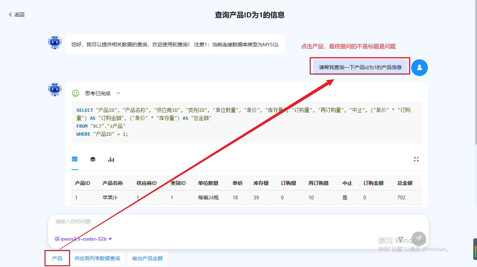Expand results to fullscreen
477x267 pixels.
(416, 159)
